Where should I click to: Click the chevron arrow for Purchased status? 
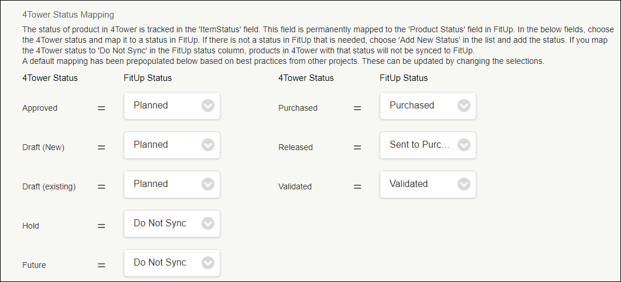[464, 106]
